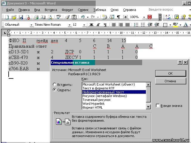Decrease indent icon
The height and width of the screenshot is (143, 191).
[150, 25]
